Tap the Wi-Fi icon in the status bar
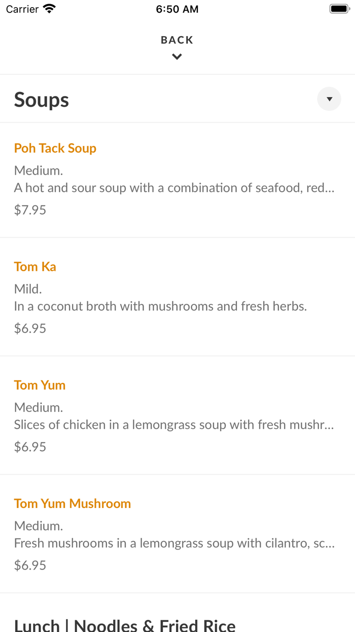The image size is (355, 632). point(49,8)
